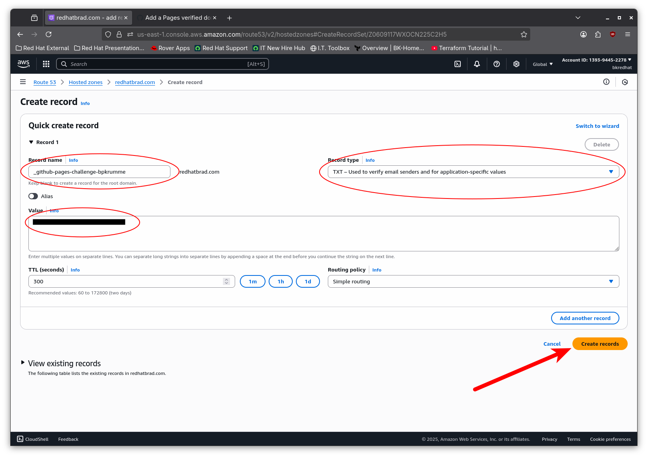The height and width of the screenshot is (457, 647).
Task: Open the list all tabs dropdown
Action: 578,18
